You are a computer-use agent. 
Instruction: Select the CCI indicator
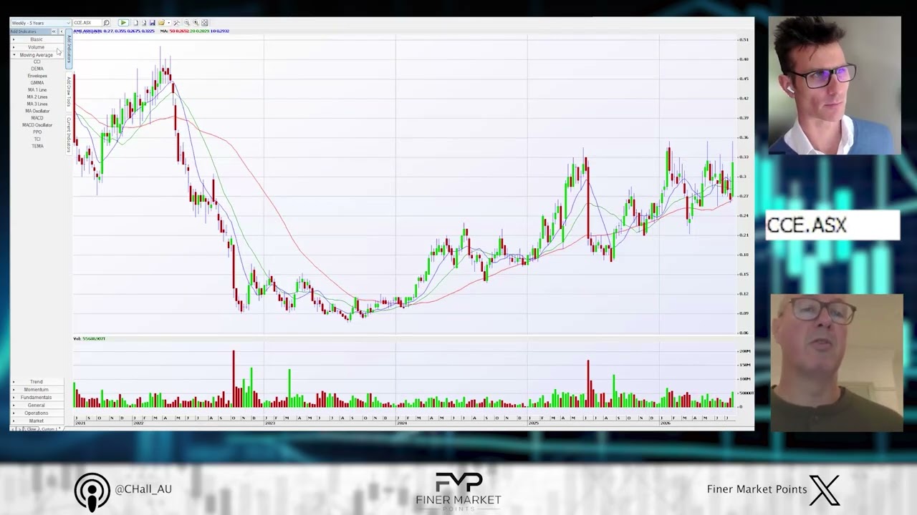[37, 62]
